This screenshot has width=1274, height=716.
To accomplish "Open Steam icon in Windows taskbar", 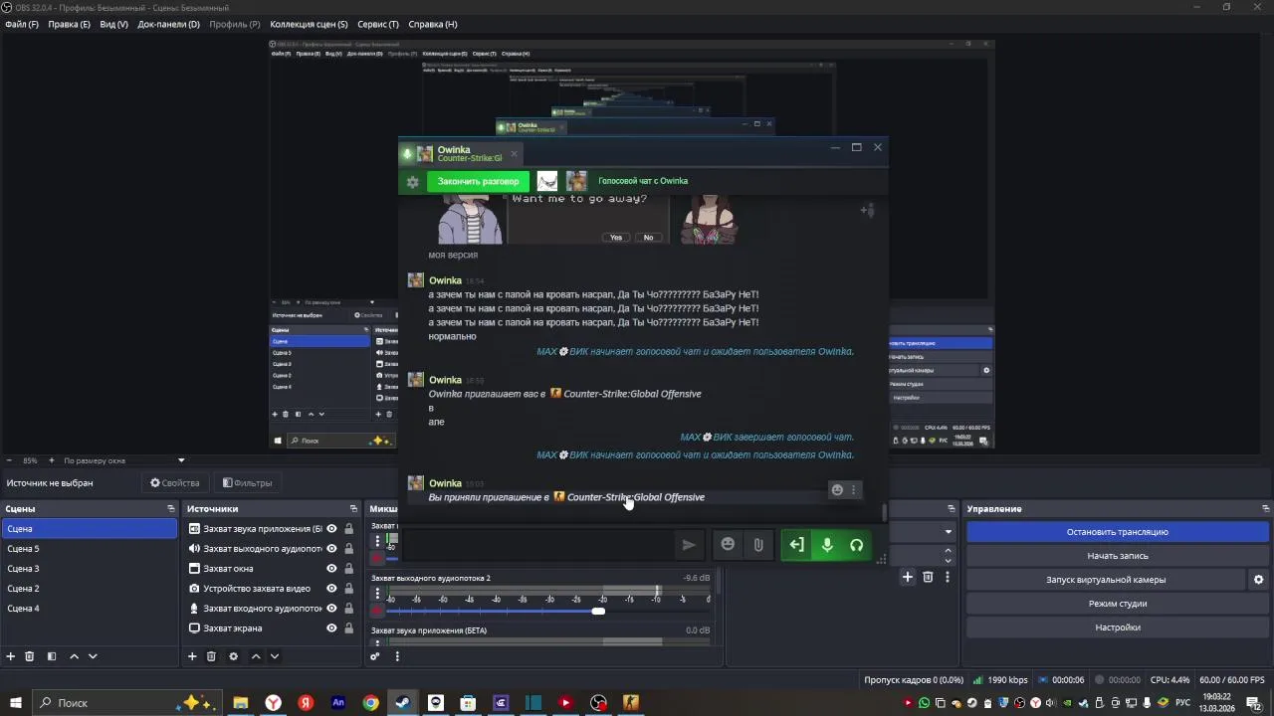I will click(x=403, y=702).
